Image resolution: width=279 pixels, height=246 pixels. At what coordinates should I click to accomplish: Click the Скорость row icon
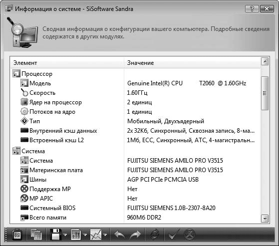[x=24, y=92]
